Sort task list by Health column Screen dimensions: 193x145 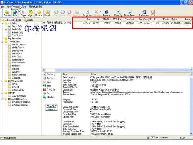pos(166,19)
